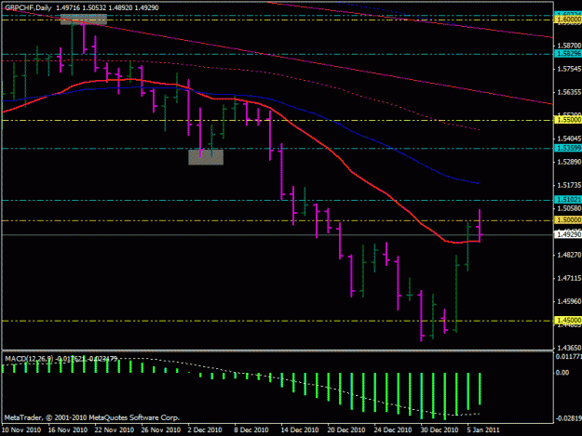
Task: Click the 2 Dec 2010 date label
Action: click(205, 430)
